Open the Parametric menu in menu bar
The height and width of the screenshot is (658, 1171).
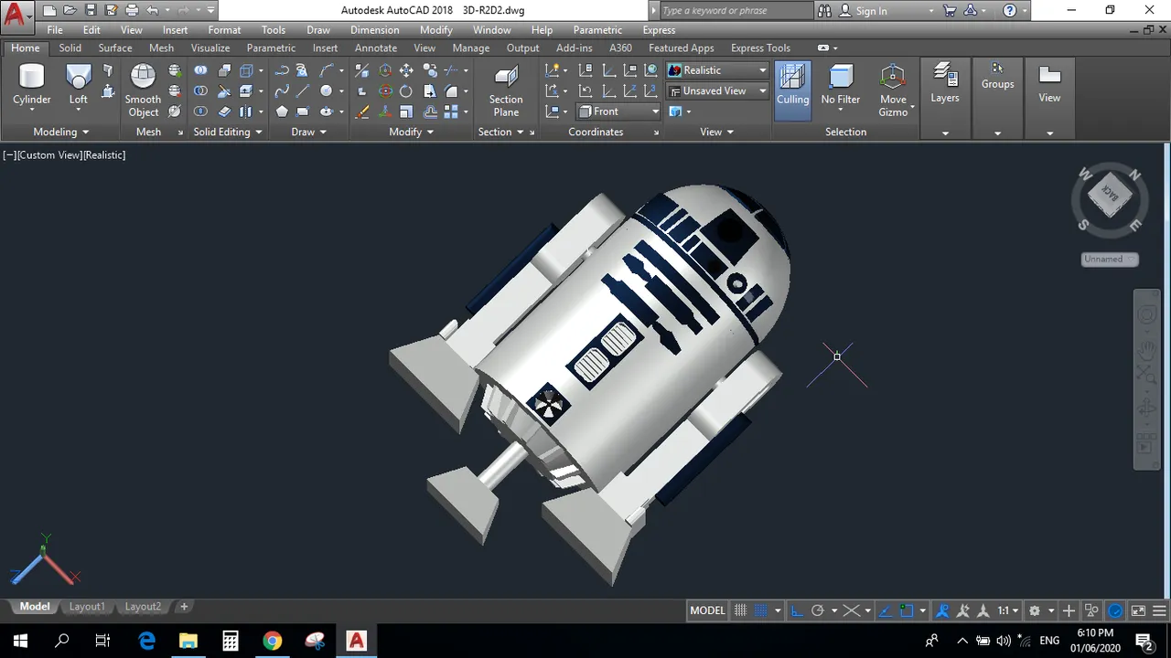(597, 30)
